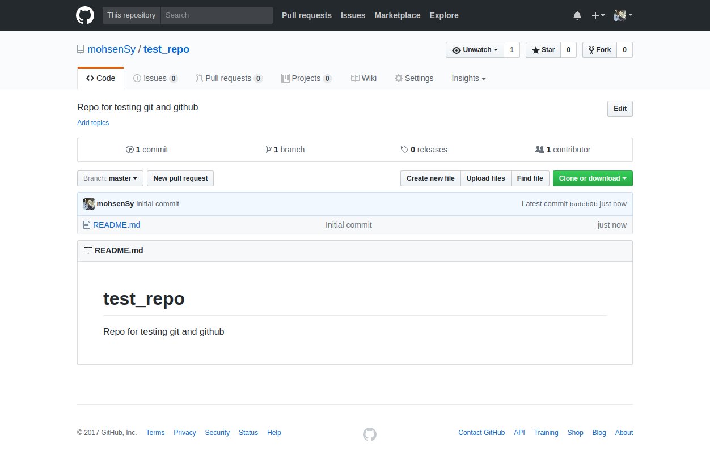This screenshot has width=710, height=465.
Task: Open Issues in the top navigation
Action: click(353, 15)
